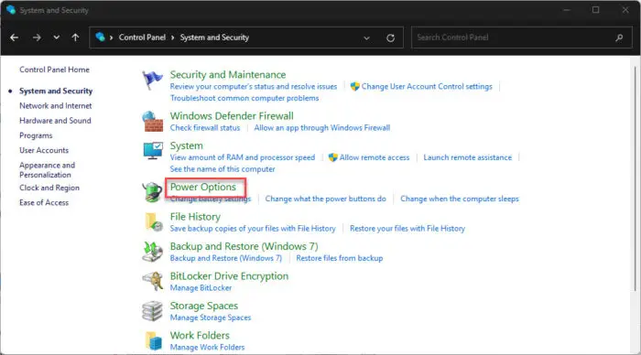Open Backup and Restore (Windows 7) heading
Viewport: 641px width, 355px height.
coord(244,247)
